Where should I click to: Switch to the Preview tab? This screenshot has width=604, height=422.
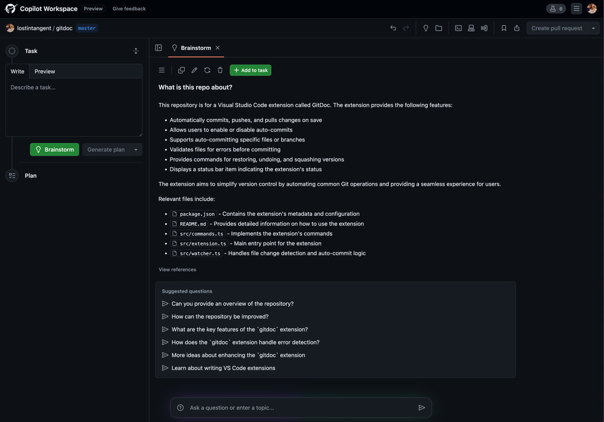[44, 71]
